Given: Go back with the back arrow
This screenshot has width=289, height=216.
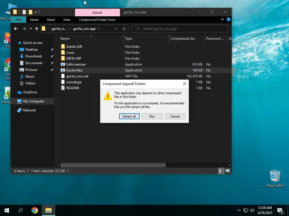Looking at the screenshot, I should pos(16,29).
